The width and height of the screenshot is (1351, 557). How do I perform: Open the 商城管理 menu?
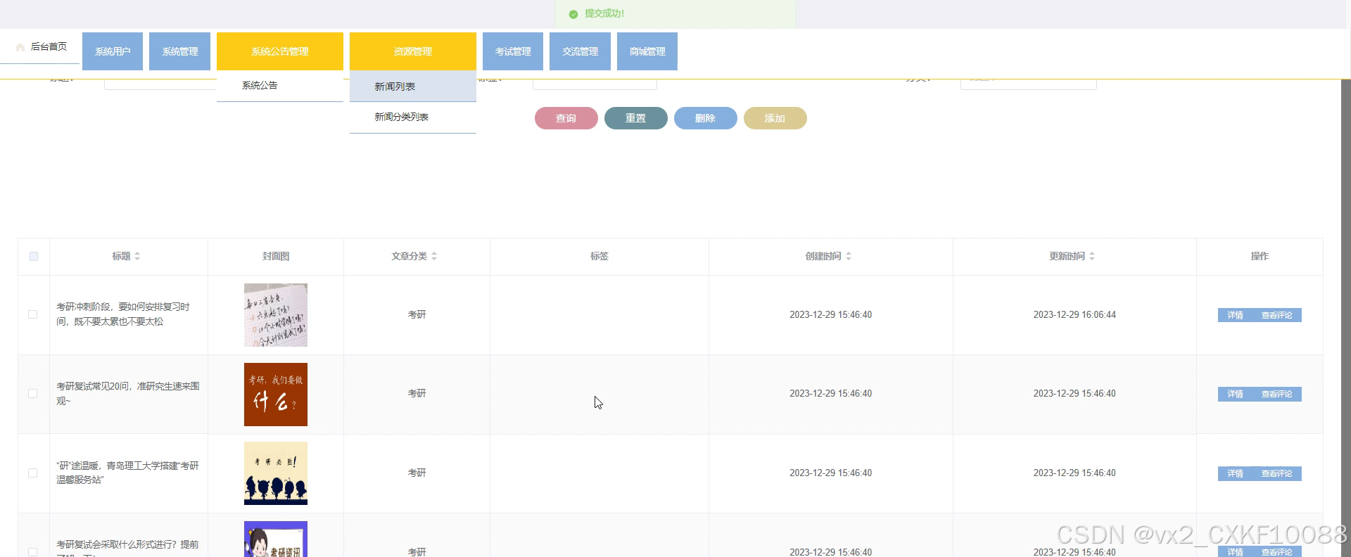coord(647,51)
